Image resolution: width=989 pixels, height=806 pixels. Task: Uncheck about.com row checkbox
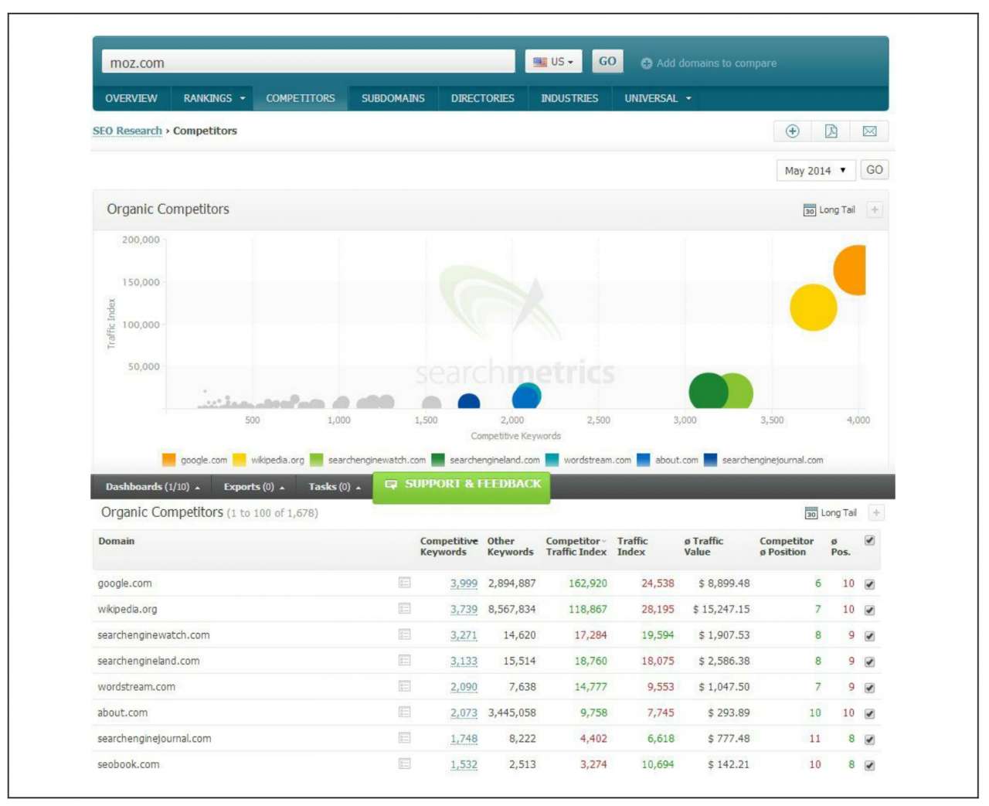[869, 714]
